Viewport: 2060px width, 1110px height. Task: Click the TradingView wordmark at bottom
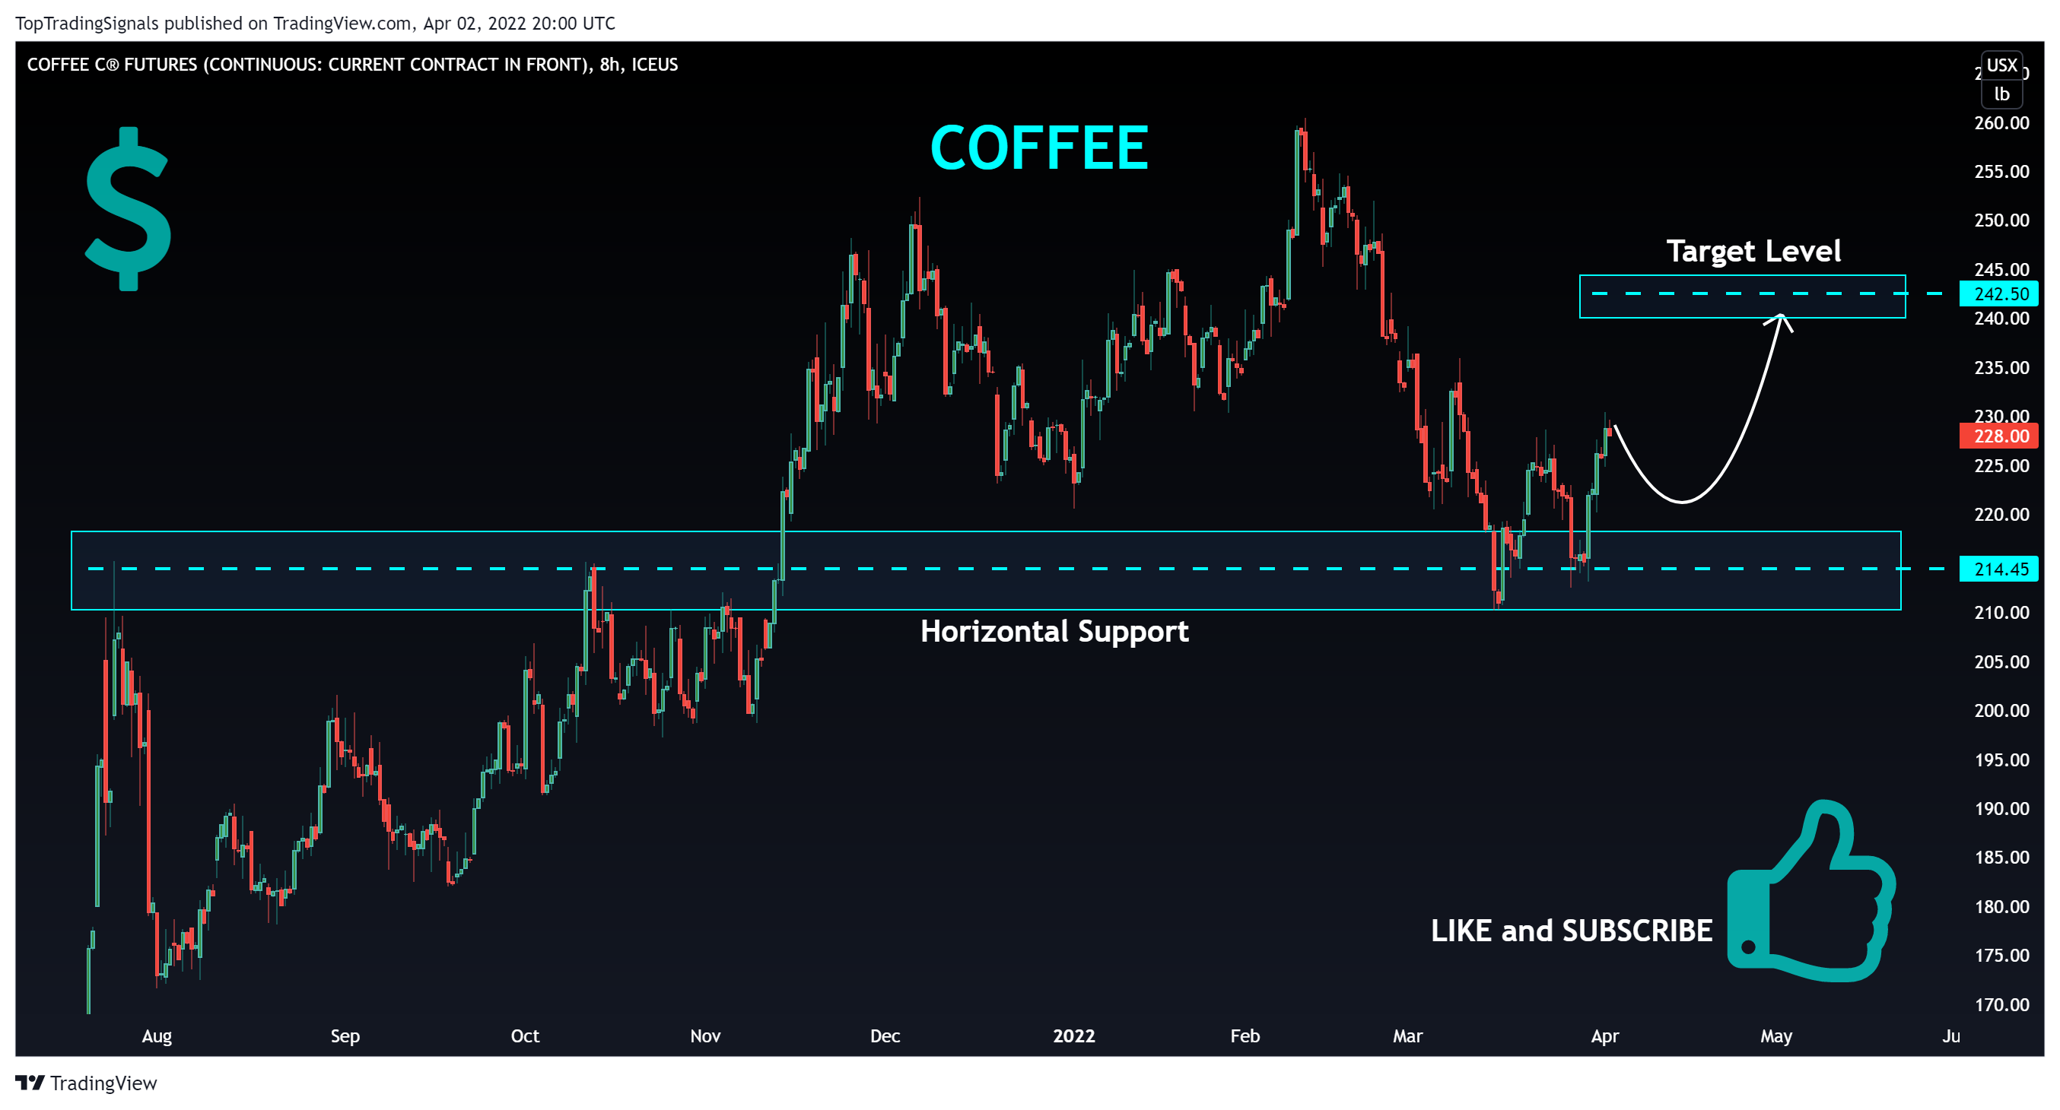(x=103, y=1083)
